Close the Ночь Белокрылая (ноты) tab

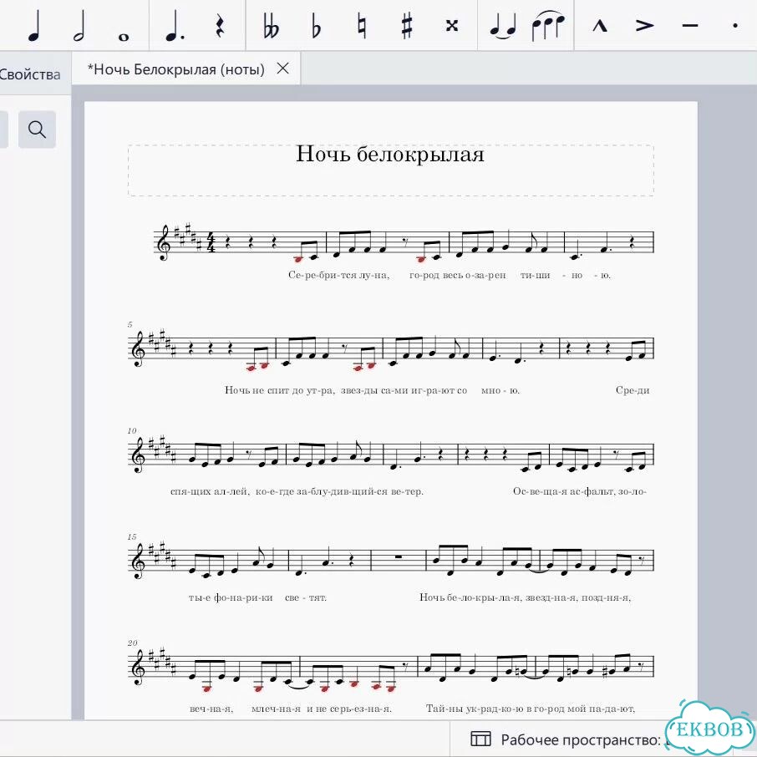pyautogui.click(x=283, y=69)
